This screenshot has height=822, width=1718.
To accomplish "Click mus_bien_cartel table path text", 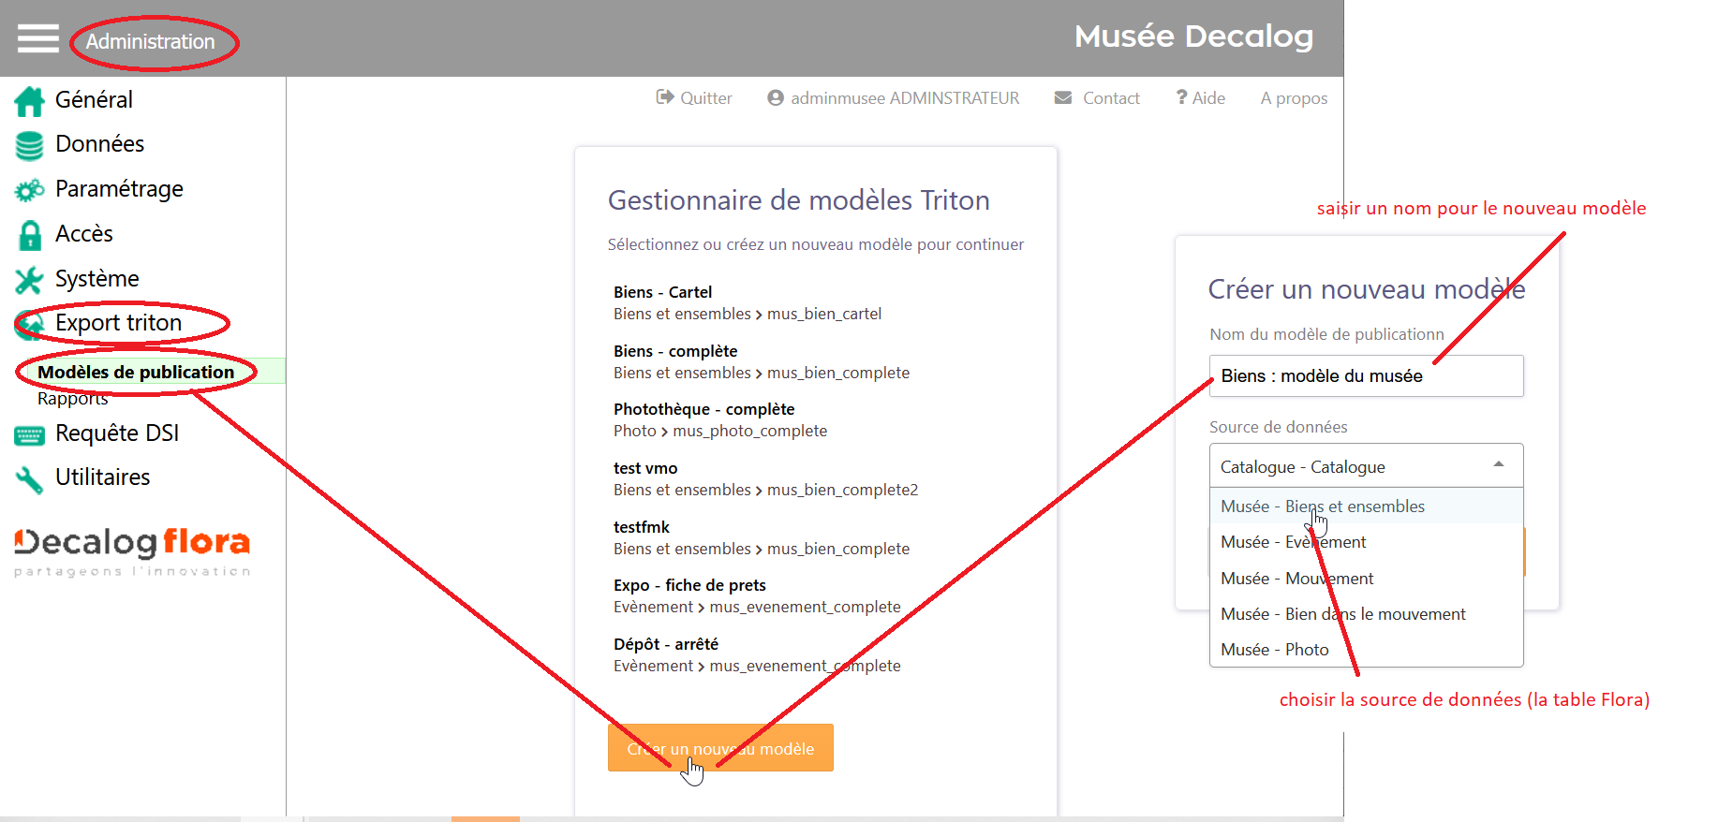I will 824,314.
